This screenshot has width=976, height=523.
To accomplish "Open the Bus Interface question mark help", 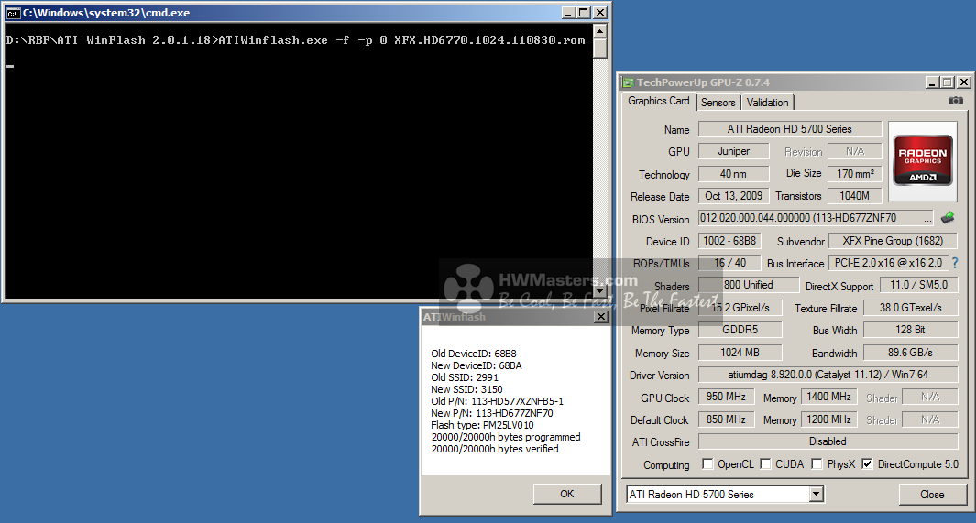I will (x=955, y=263).
